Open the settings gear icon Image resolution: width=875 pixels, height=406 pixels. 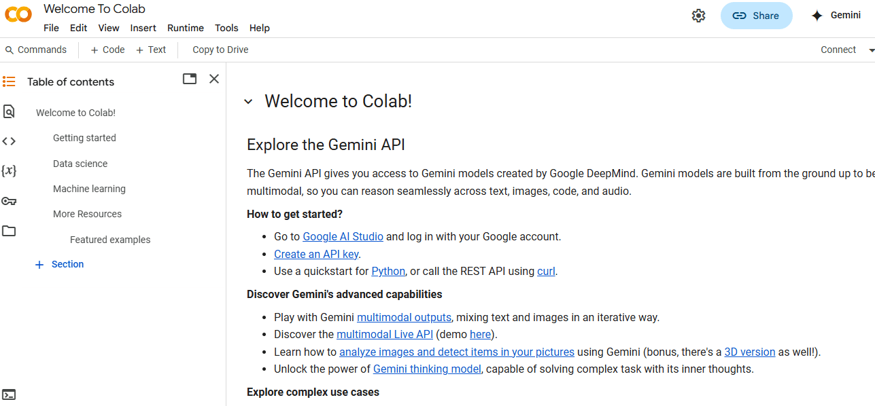coord(698,16)
